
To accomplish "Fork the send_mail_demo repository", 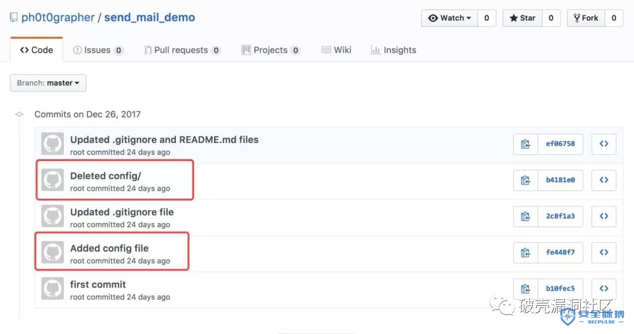I will [x=586, y=18].
